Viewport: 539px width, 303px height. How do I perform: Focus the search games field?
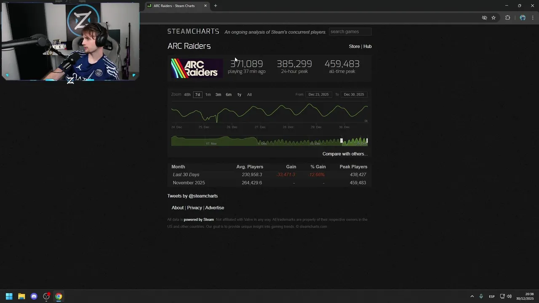(x=350, y=32)
